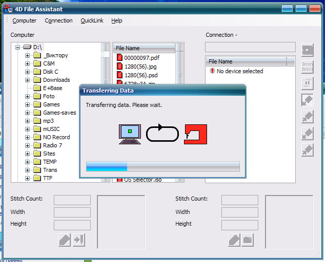Click File Name column header in Computer list
This screenshot has width=328, height=262.
[x=143, y=48]
